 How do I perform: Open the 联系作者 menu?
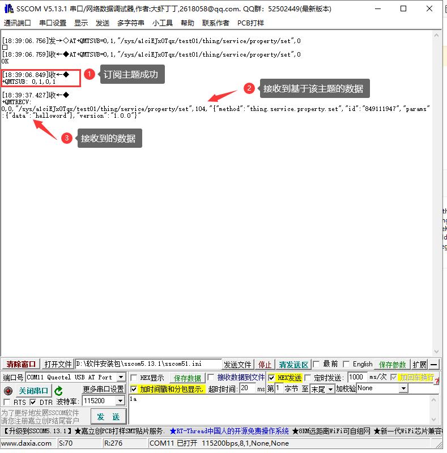(x=216, y=23)
